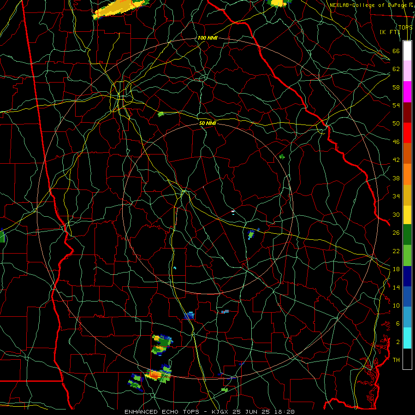
Task: Click the medium blue legend swatch
Action: coord(407,296)
